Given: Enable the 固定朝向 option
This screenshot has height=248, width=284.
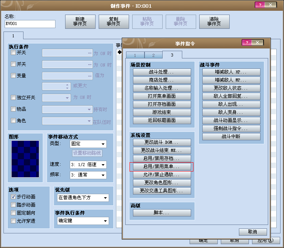Looking at the screenshot, I should (13, 213).
